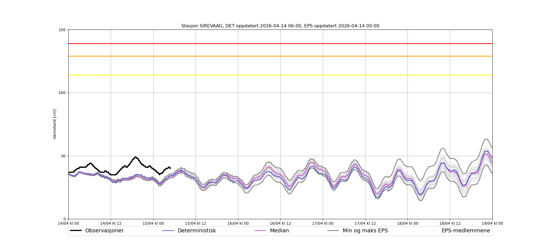Click the gray Min og maks EPS legend line

click(333, 231)
